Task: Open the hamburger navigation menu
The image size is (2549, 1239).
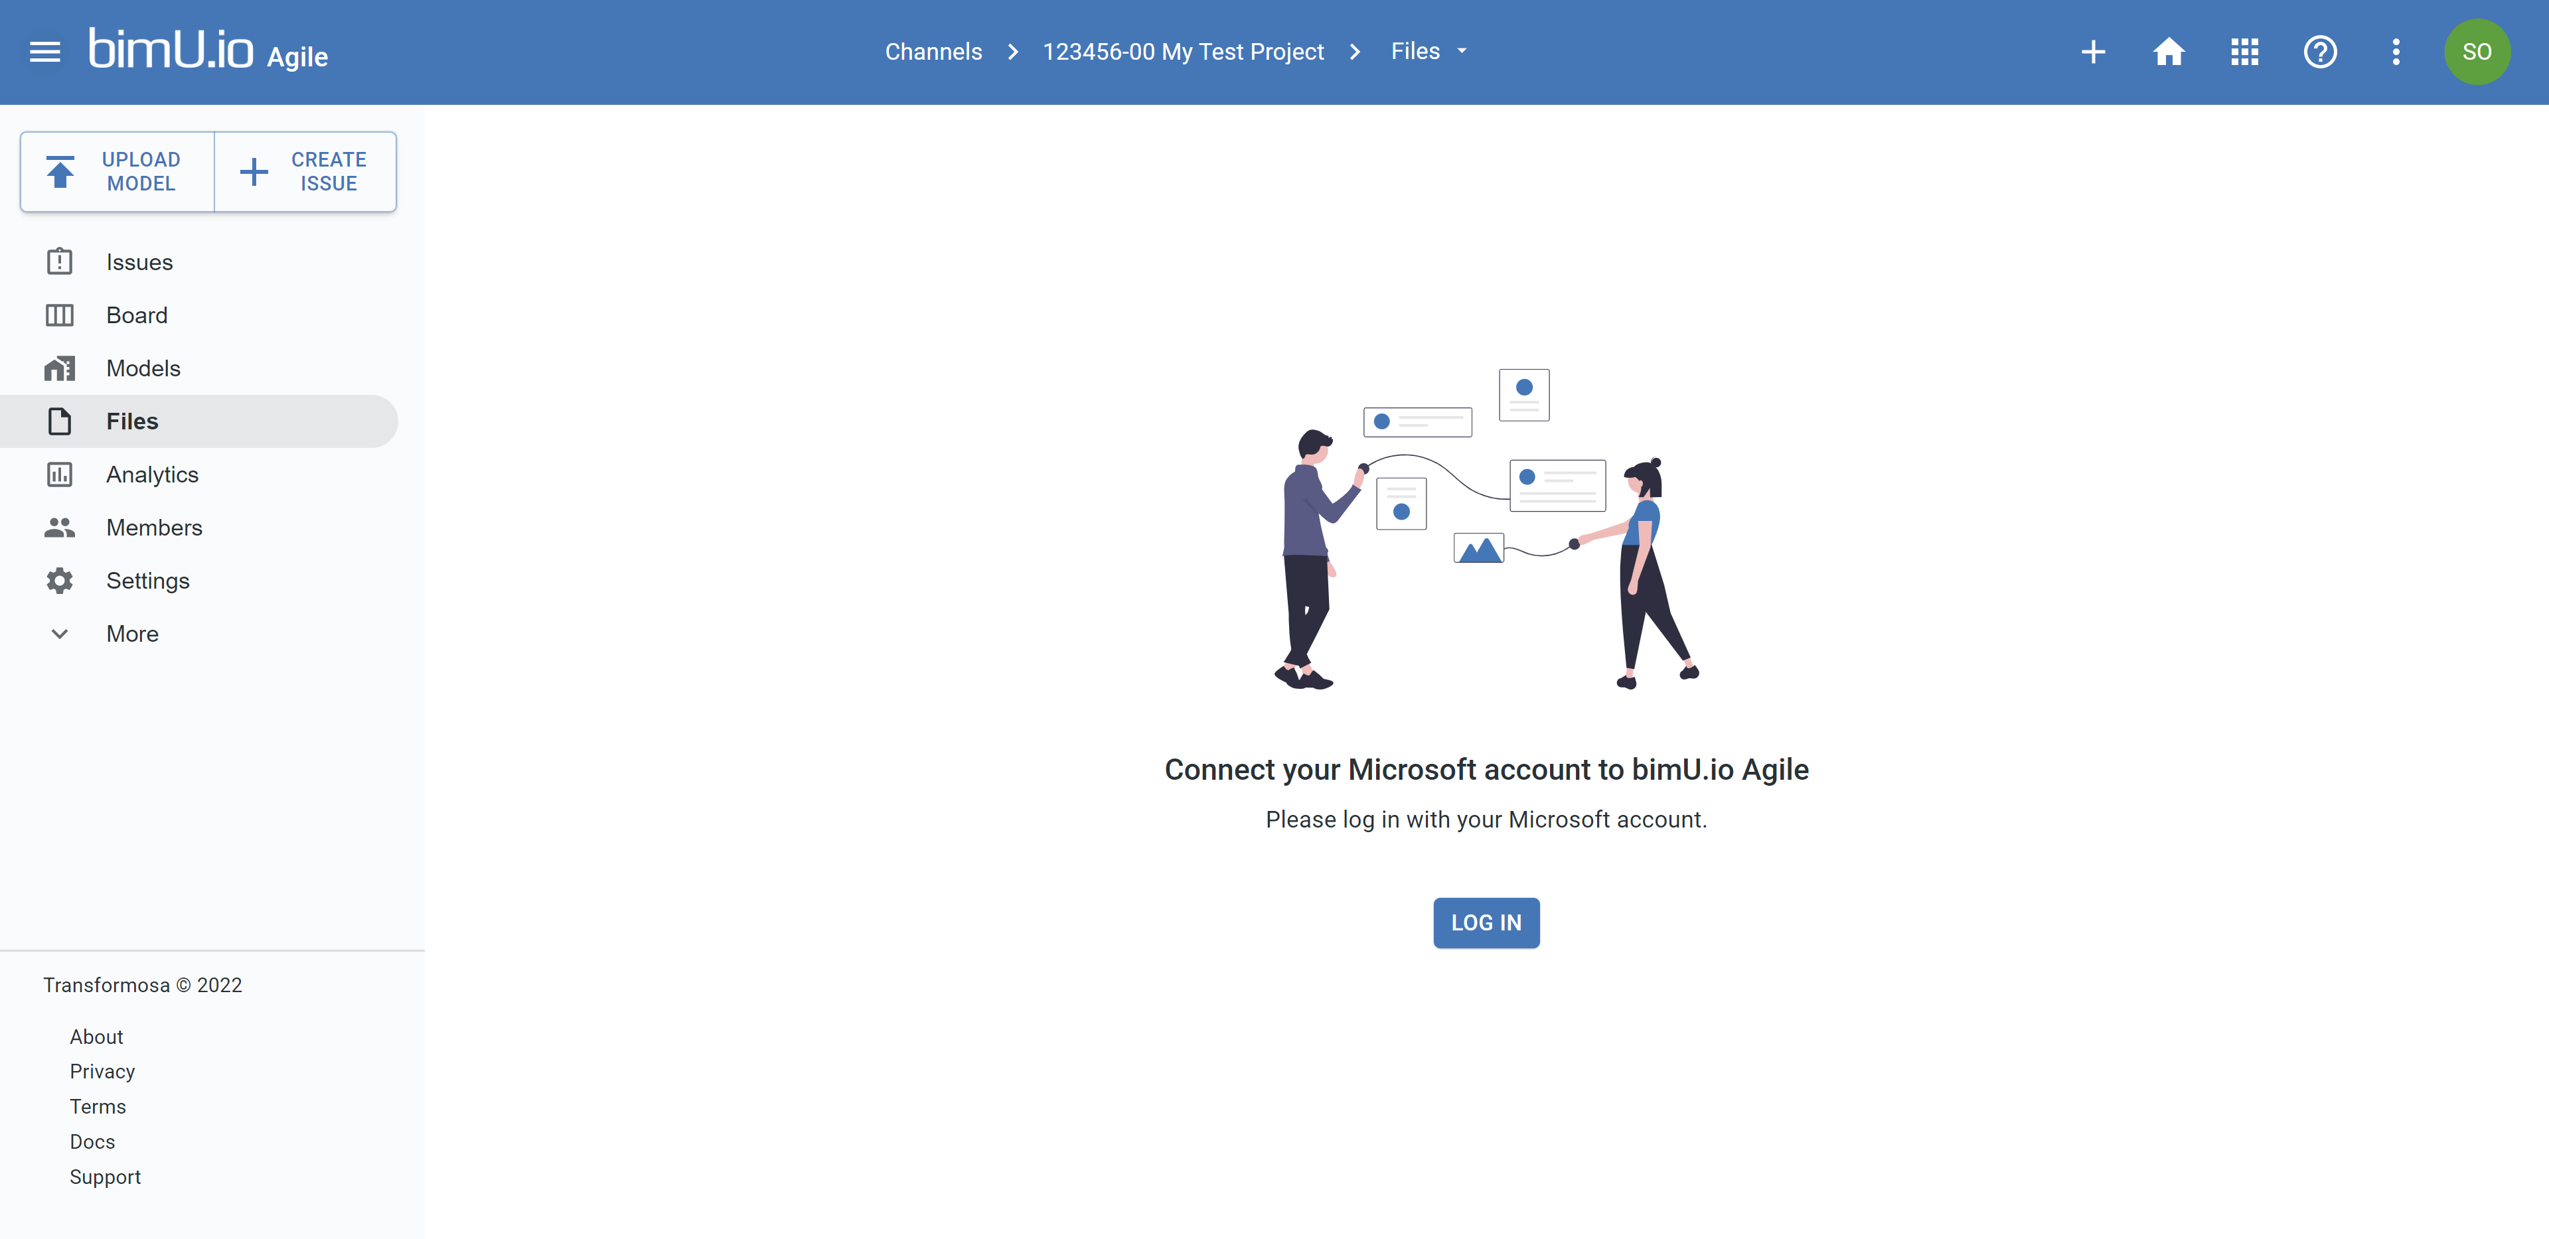Action: pyautogui.click(x=44, y=52)
